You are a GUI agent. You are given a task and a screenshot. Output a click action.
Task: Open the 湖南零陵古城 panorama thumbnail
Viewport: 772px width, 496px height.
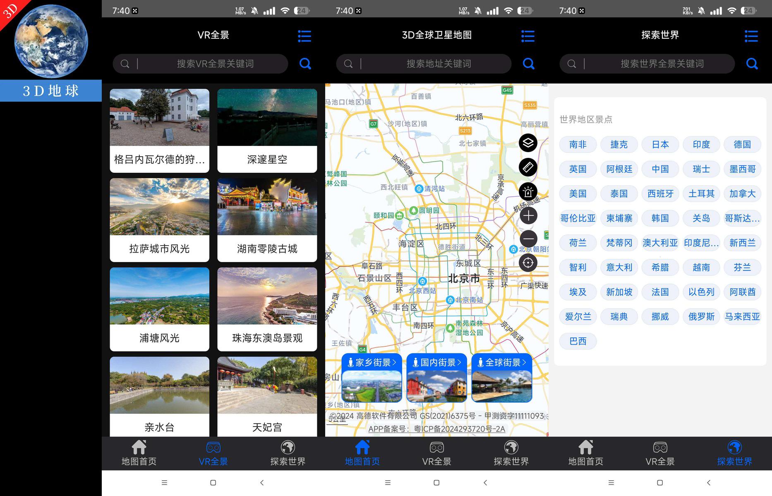click(267, 220)
